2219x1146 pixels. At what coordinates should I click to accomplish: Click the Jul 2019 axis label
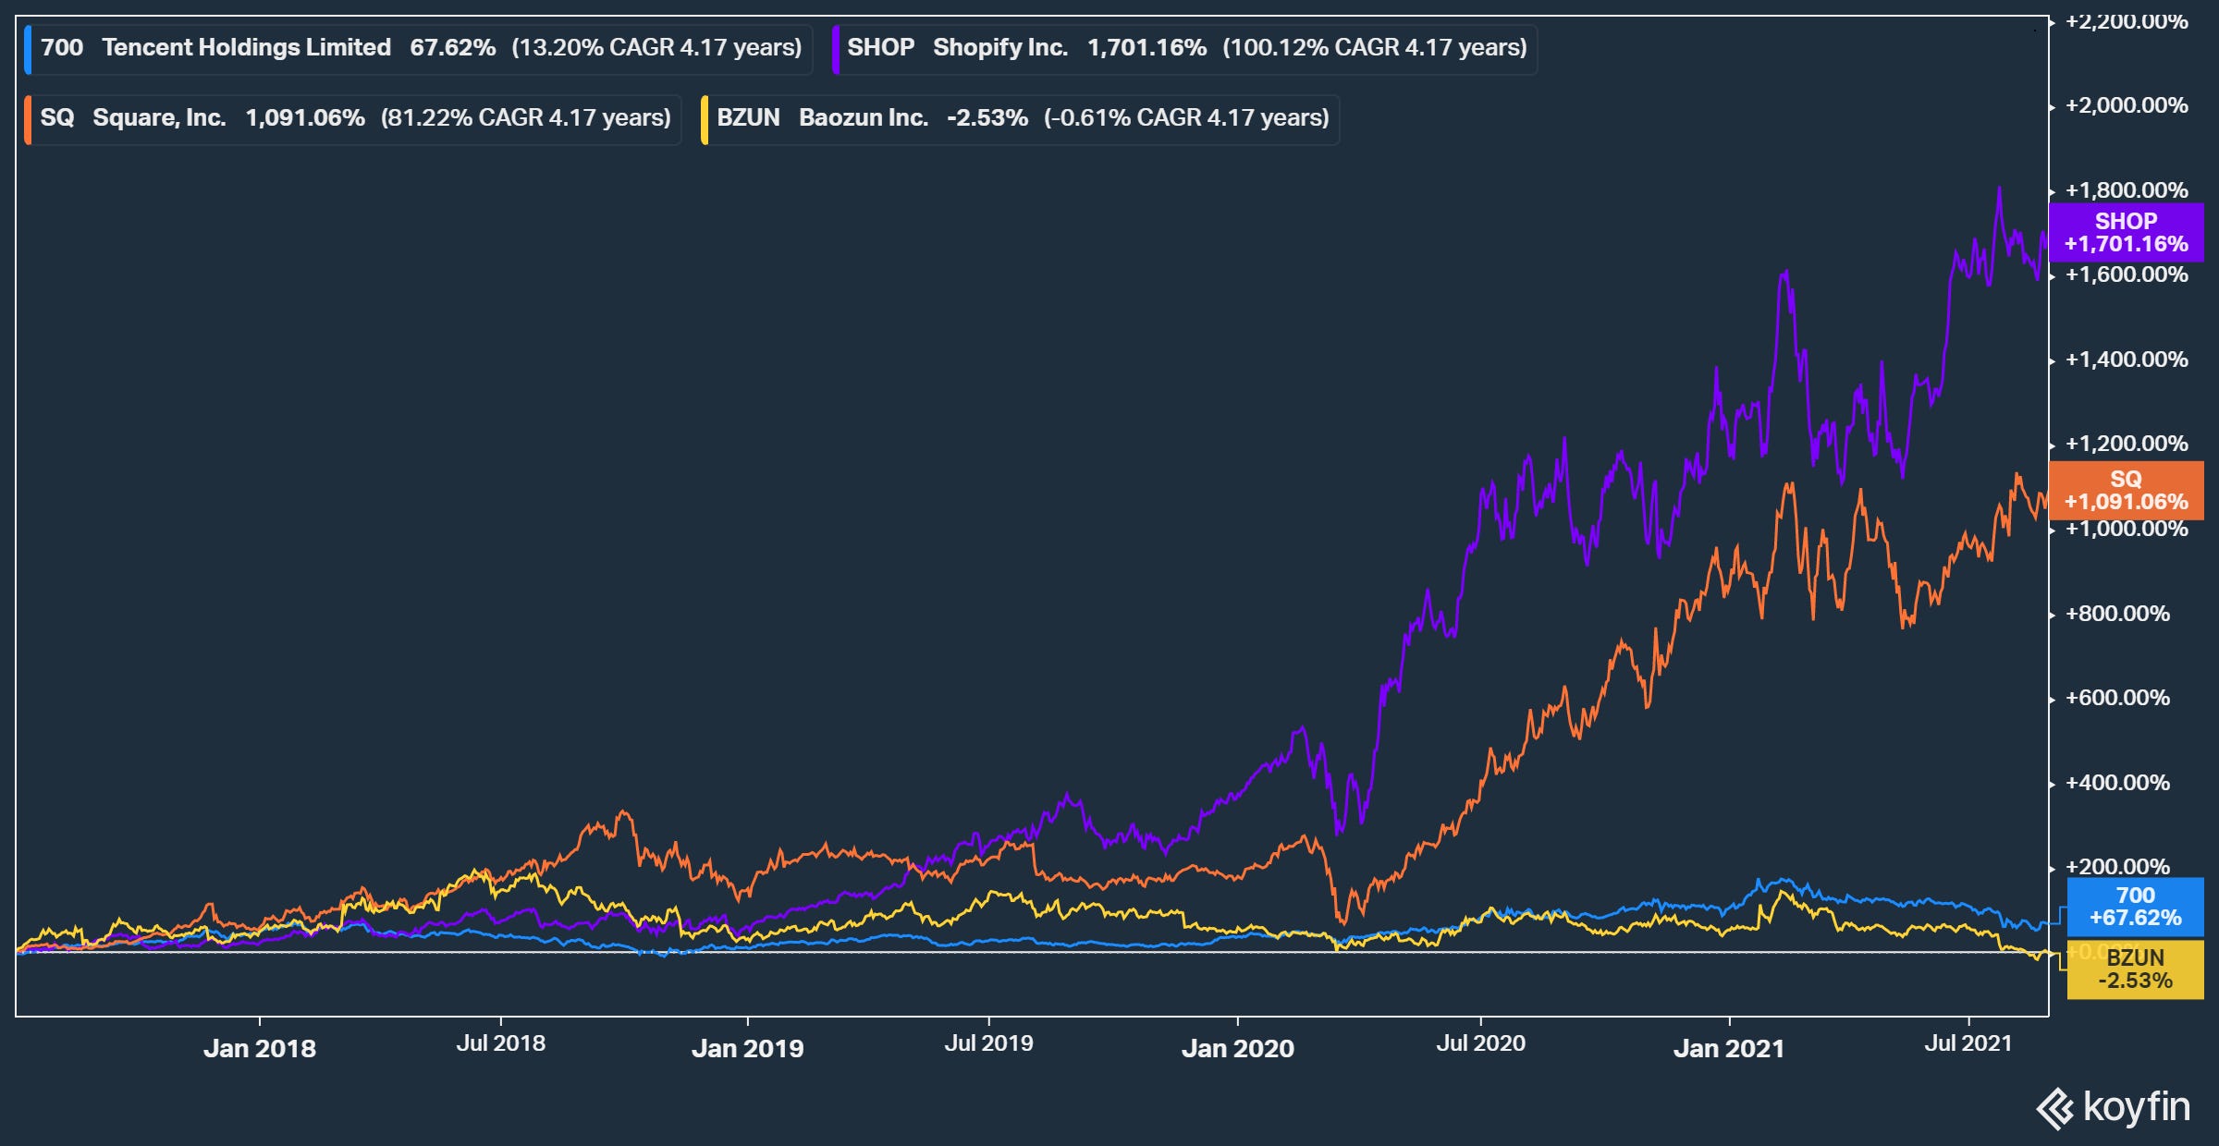coord(988,1042)
